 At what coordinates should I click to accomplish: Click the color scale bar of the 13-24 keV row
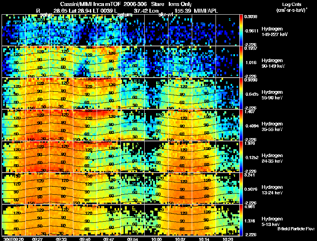241,188
